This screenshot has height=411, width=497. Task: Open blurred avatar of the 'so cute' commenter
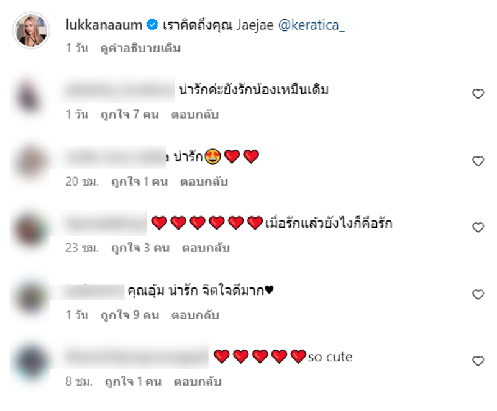tap(30, 361)
